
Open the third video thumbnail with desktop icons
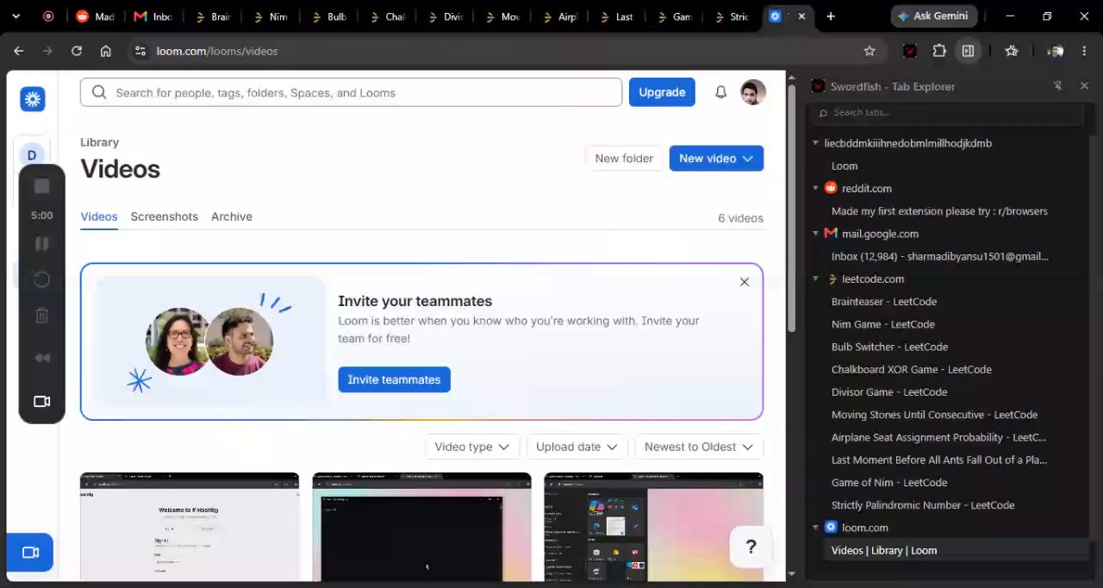pyautogui.click(x=653, y=527)
